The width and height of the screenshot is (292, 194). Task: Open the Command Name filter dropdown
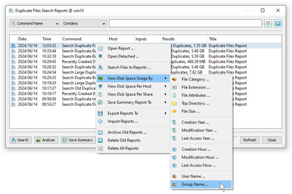point(35,23)
